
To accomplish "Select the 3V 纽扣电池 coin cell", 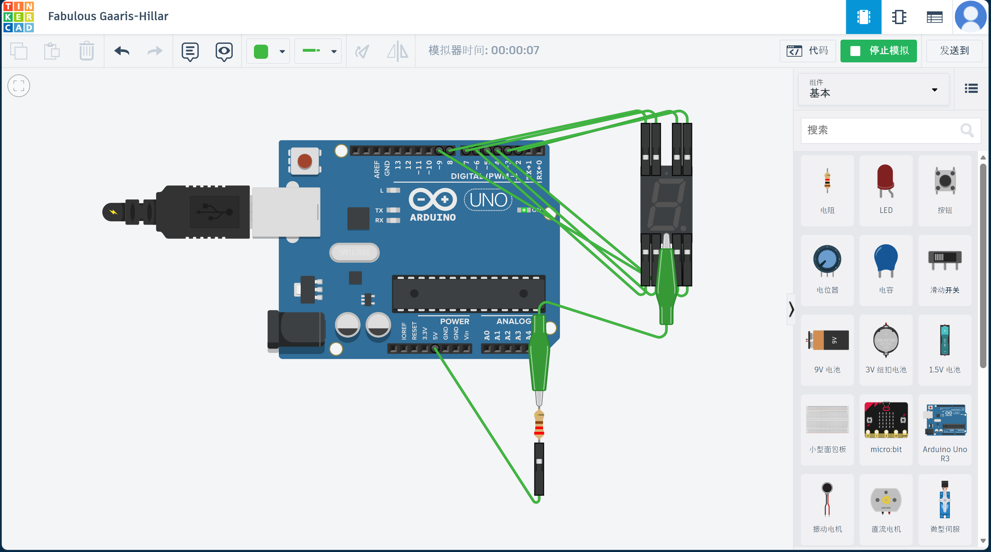I will click(x=885, y=350).
